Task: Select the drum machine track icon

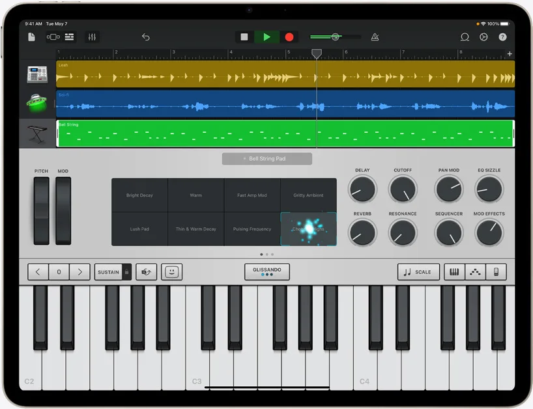Action: coord(37,74)
